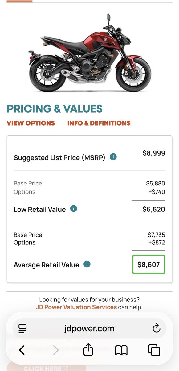Open Safari bookmarks
This screenshot has width=179, height=371.
121,350
